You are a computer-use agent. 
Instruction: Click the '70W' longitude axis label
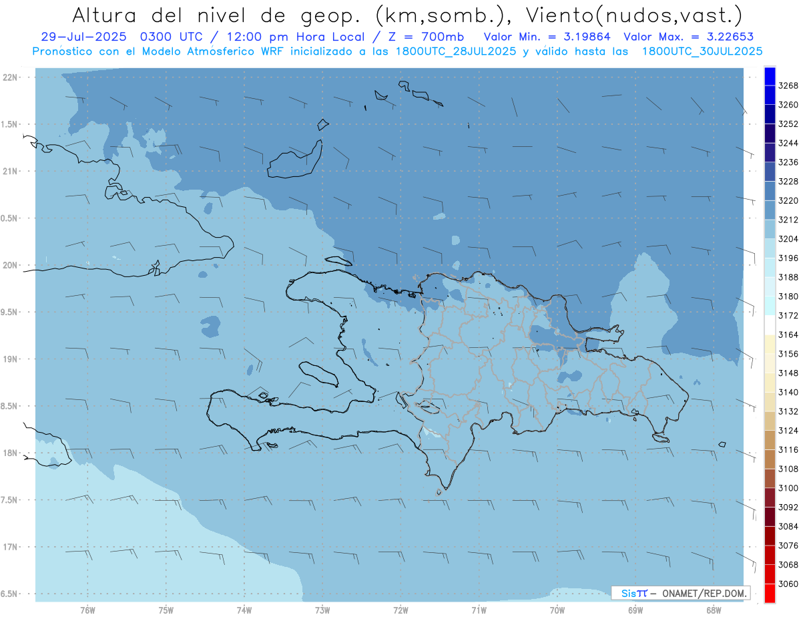(x=557, y=610)
